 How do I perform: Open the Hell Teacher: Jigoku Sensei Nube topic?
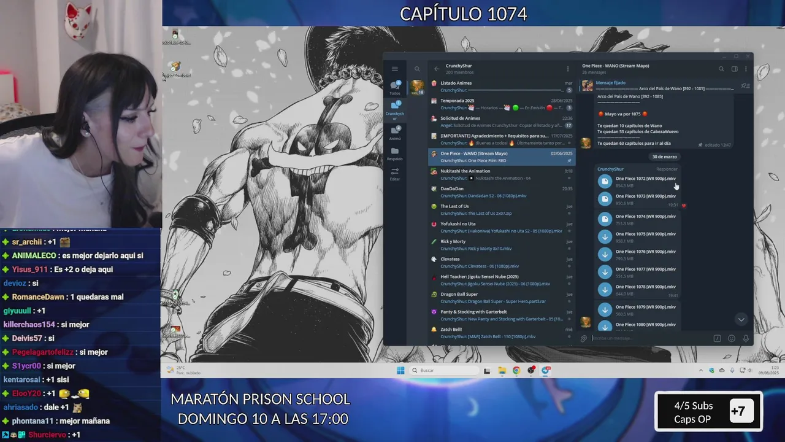(502, 280)
